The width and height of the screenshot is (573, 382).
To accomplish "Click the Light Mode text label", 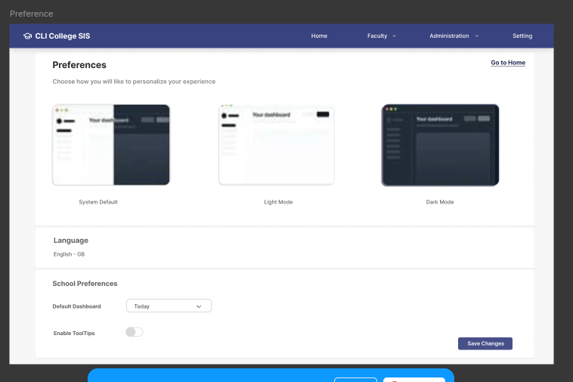I will [x=278, y=202].
